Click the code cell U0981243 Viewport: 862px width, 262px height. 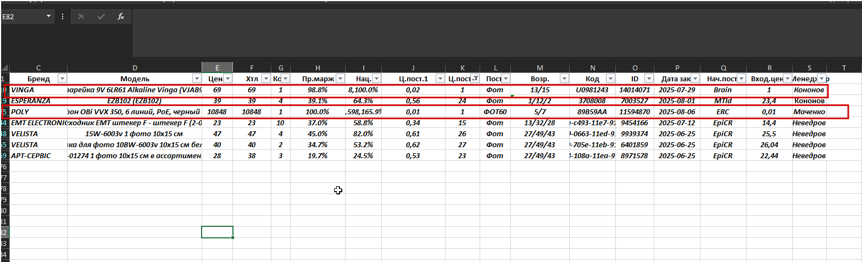click(x=592, y=90)
